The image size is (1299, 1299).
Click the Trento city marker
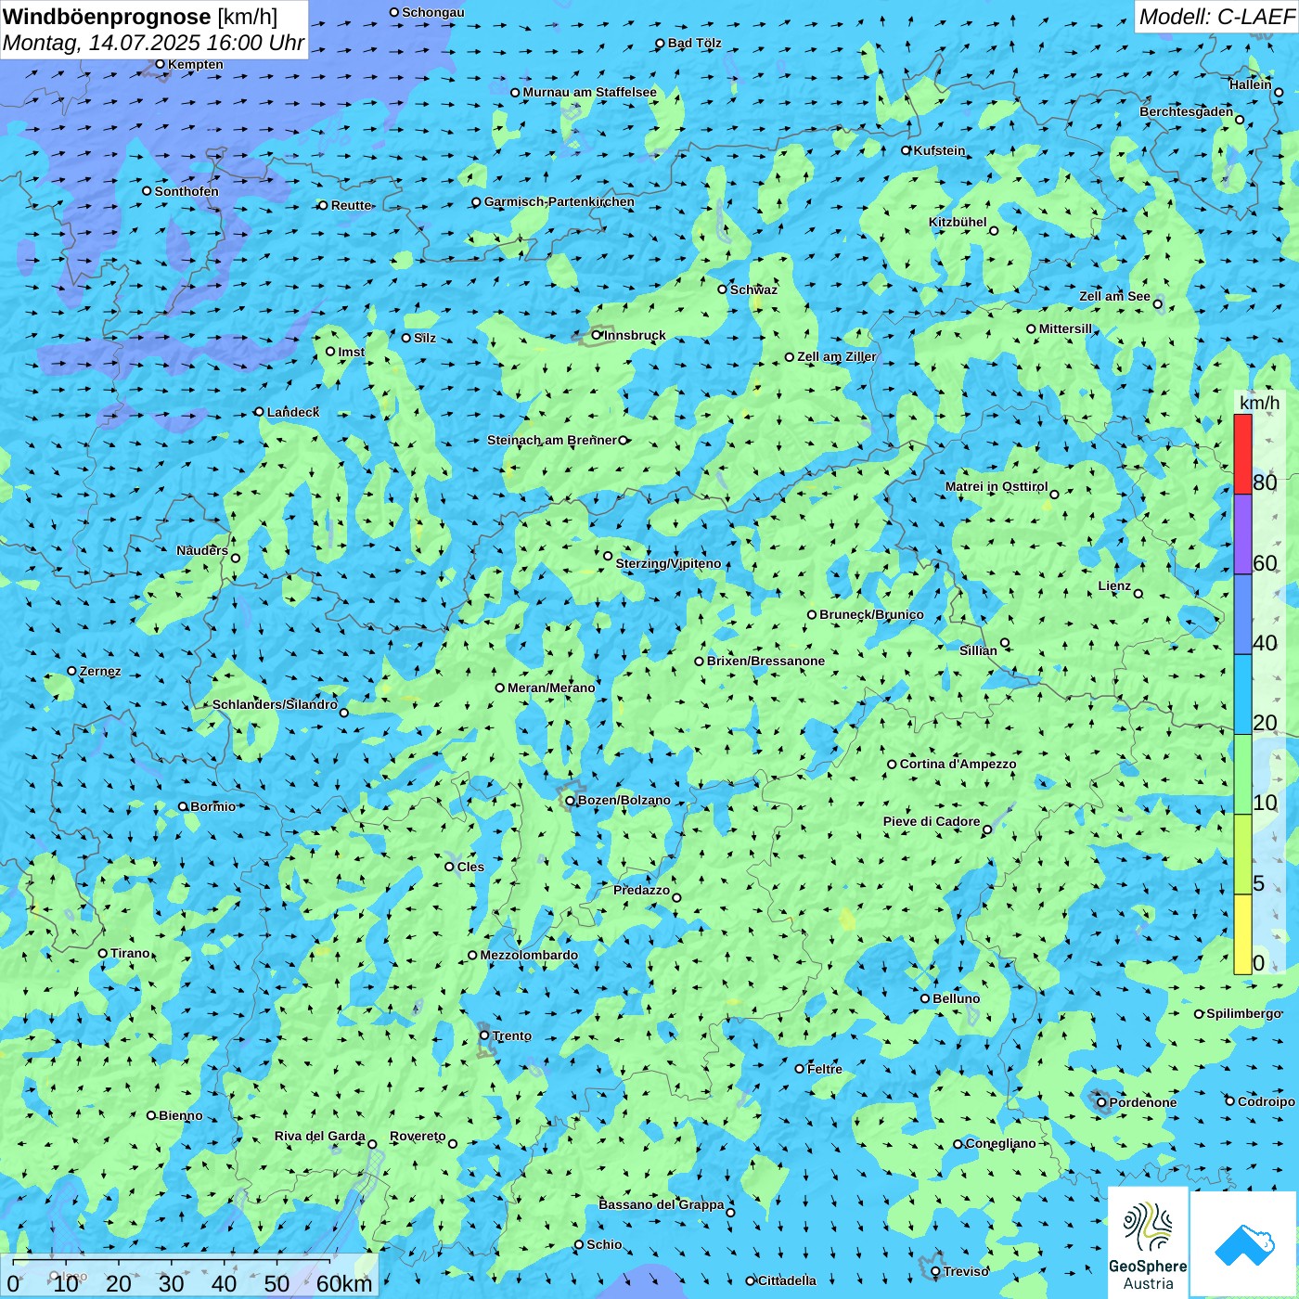[484, 1035]
